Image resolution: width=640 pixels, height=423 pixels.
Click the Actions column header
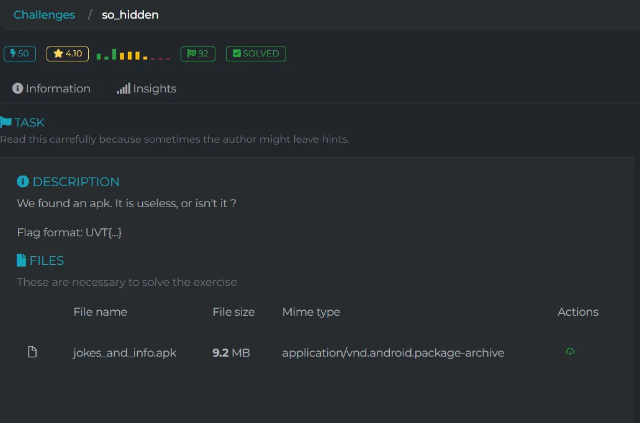[x=578, y=311]
